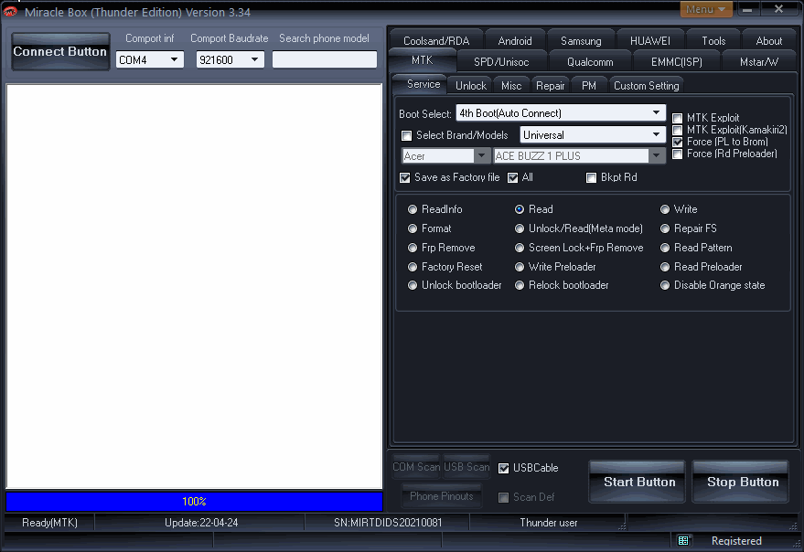This screenshot has width=804, height=552.
Task: Click the Stop Button
Action: point(741,482)
